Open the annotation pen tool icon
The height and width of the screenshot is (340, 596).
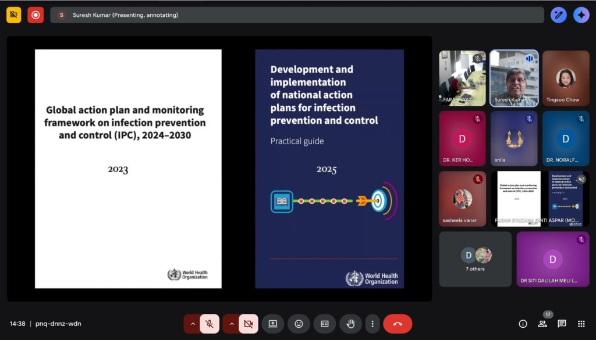pyautogui.click(x=559, y=15)
